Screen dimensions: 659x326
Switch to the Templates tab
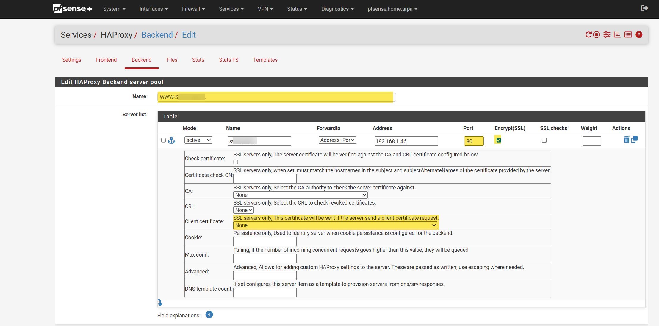265,60
